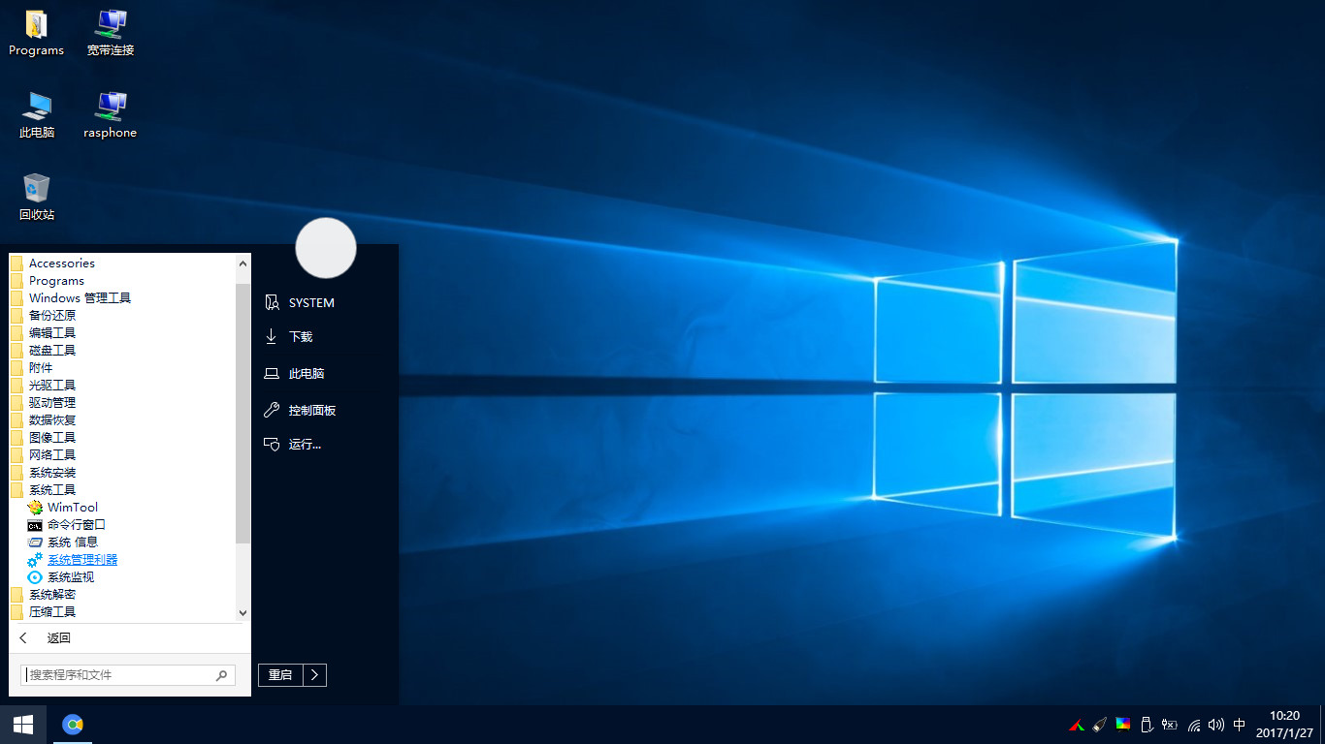
Task: Collapse menu using 返回 back chevron
Action: [21, 637]
